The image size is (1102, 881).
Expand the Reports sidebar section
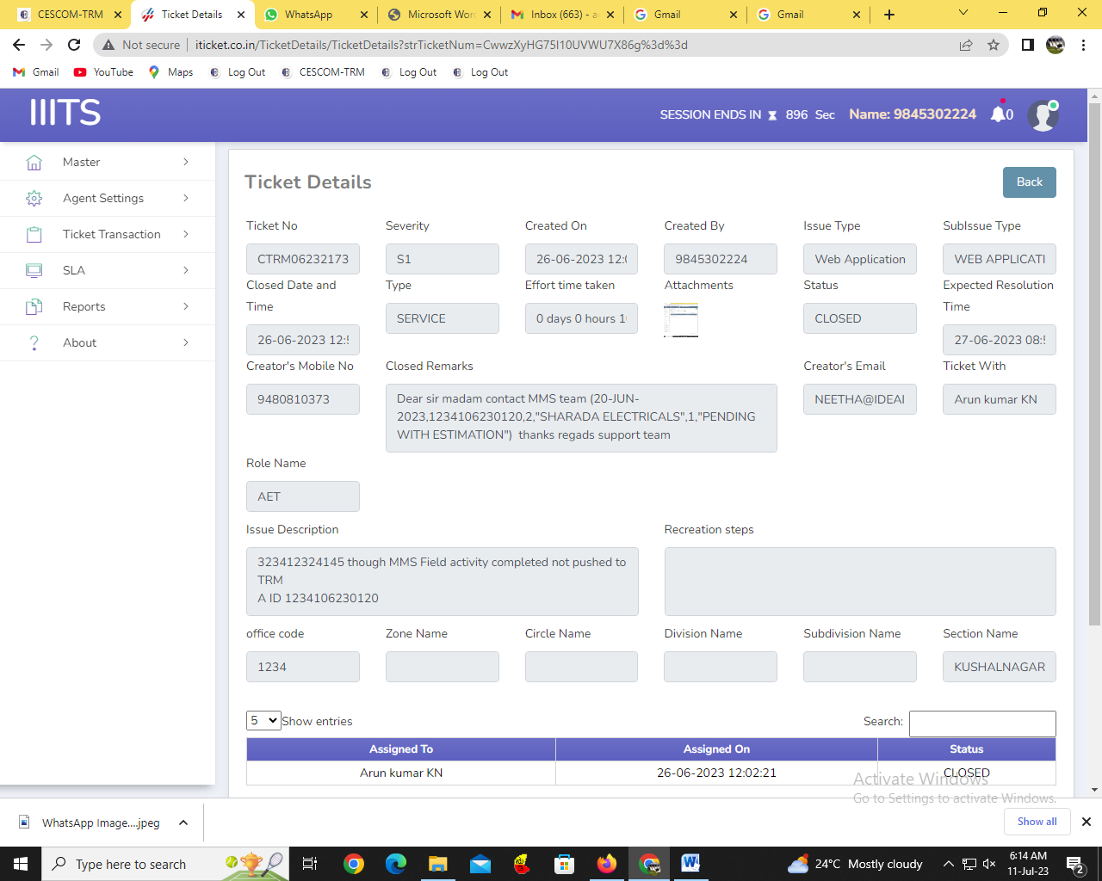(108, 306)
